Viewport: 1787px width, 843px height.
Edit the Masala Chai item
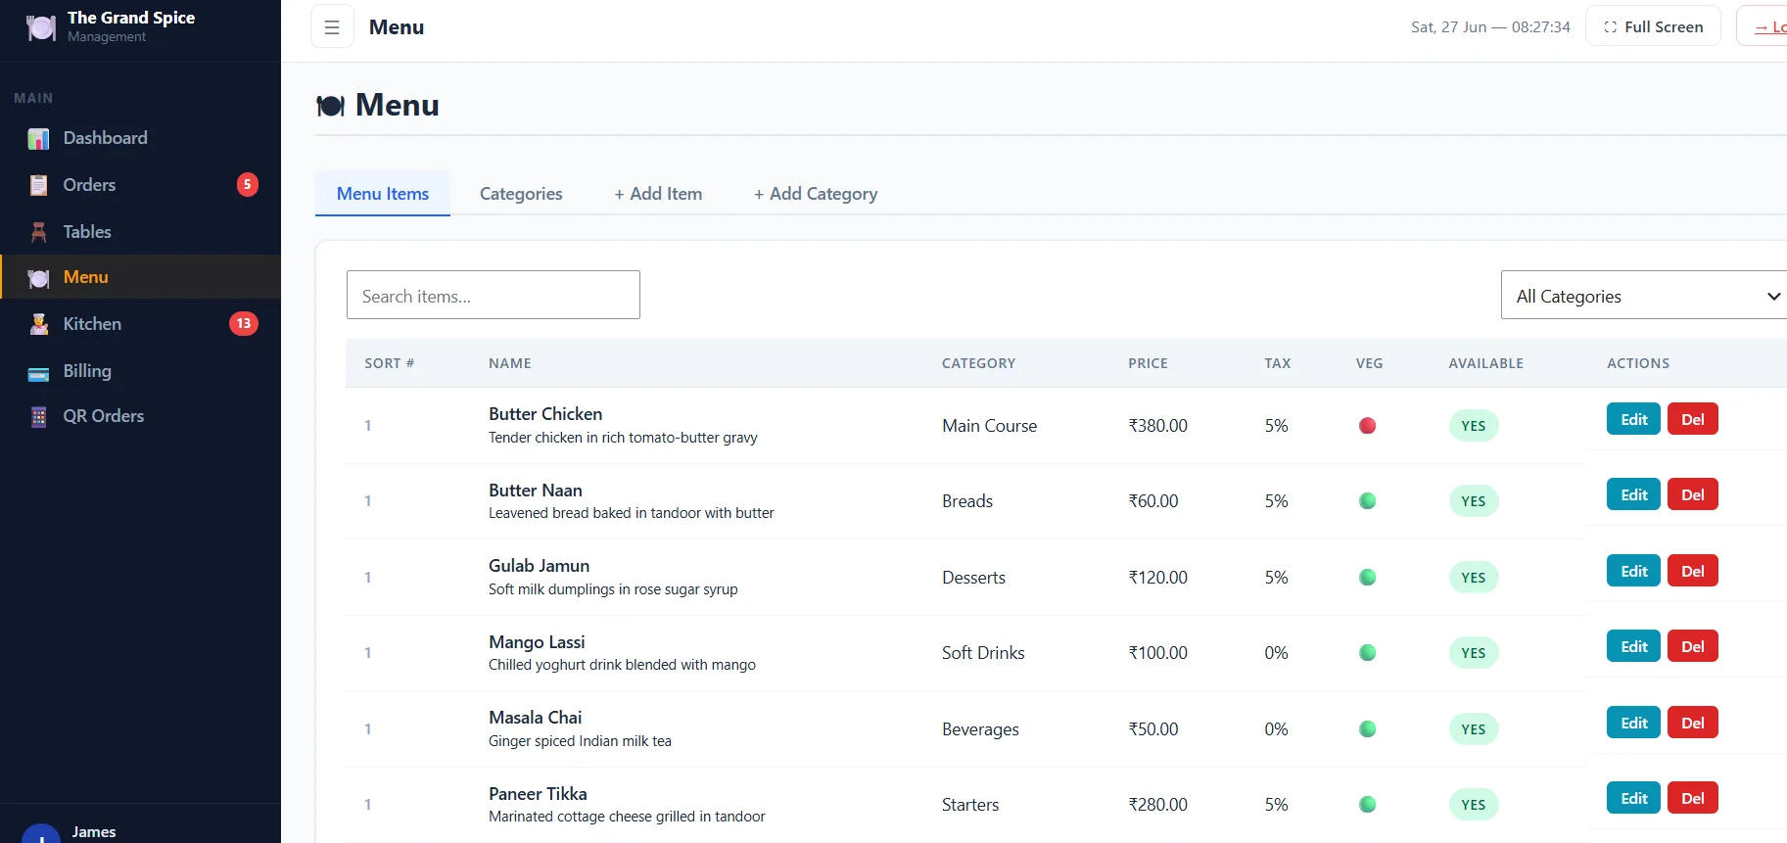tap(1633, 723)
